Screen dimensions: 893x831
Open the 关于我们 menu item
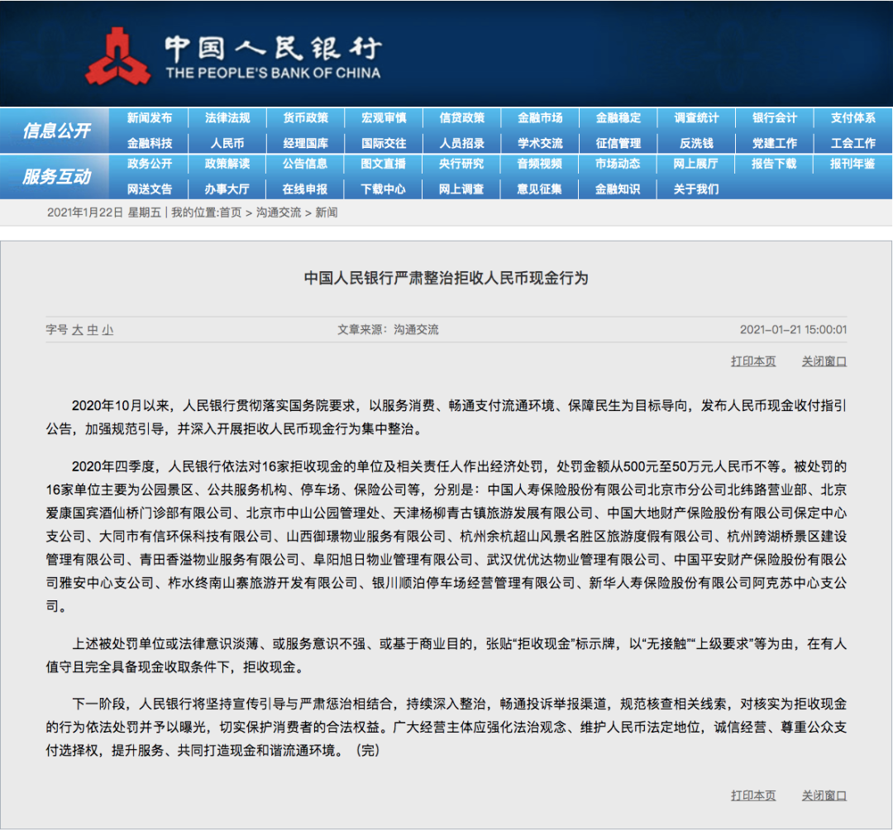[697, 189]
